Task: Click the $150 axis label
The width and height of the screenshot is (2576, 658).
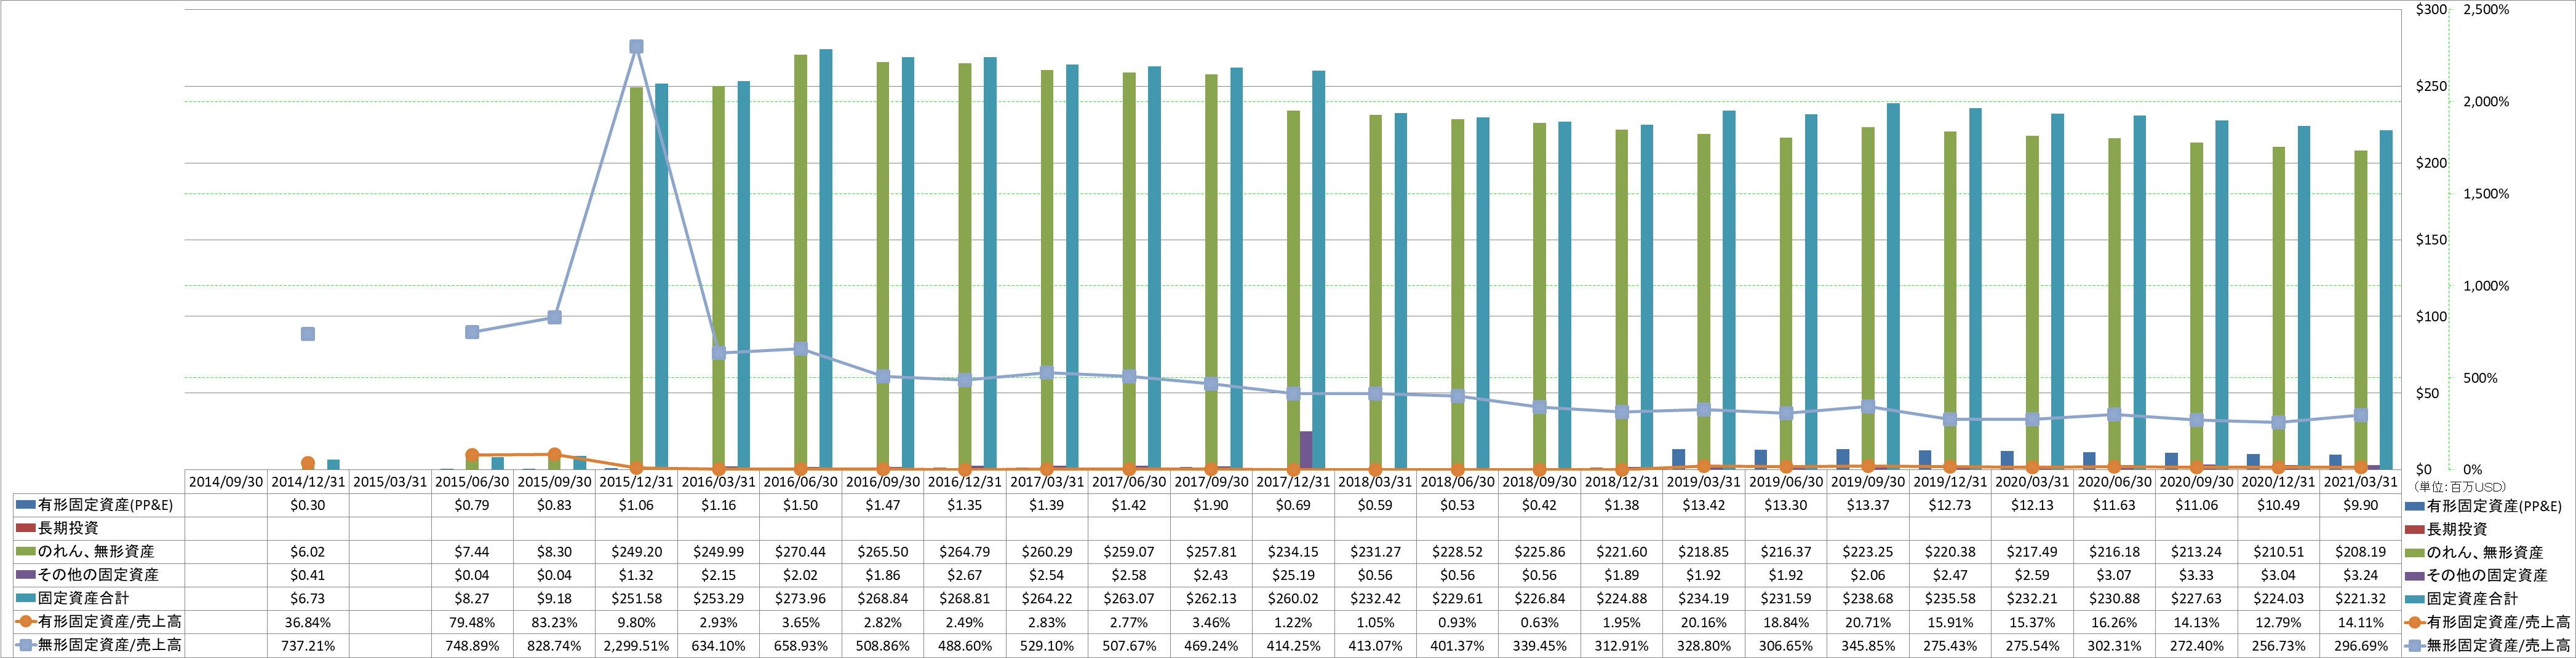Action: pyautogui.click(x=2431, y=240)
